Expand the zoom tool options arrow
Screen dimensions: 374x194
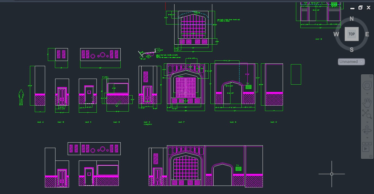[x=367, y=122]
